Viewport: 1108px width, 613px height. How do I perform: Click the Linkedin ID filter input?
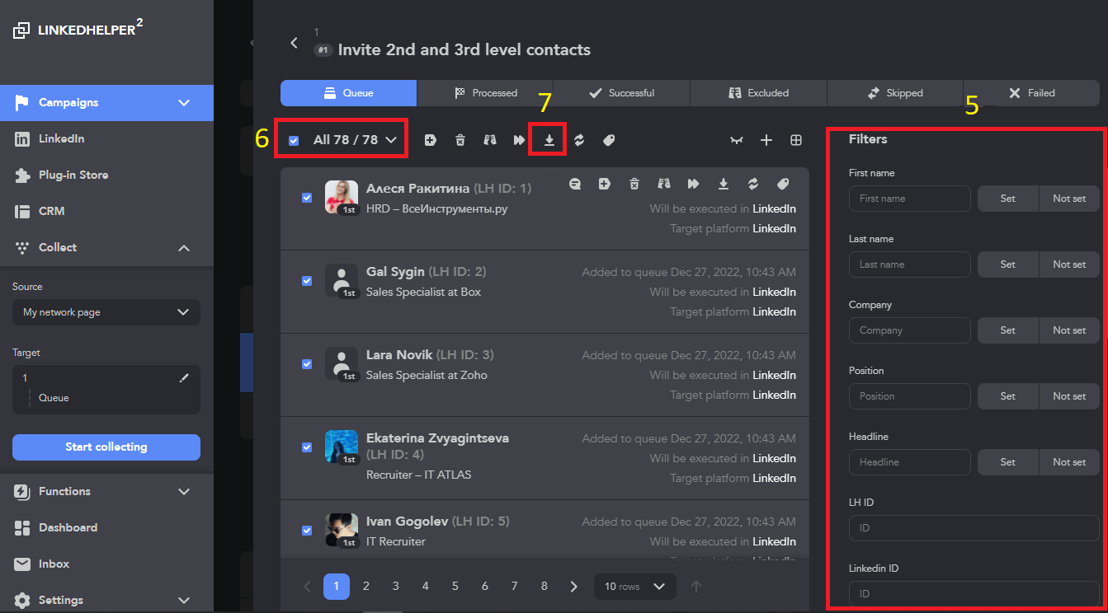coord(974,594)
